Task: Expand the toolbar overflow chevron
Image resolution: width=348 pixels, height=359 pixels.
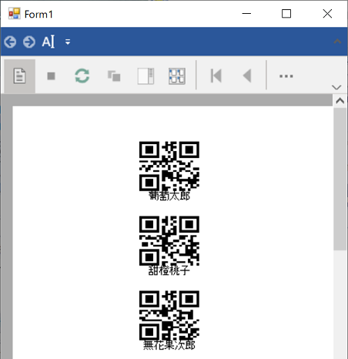Action: coord(336,87)
